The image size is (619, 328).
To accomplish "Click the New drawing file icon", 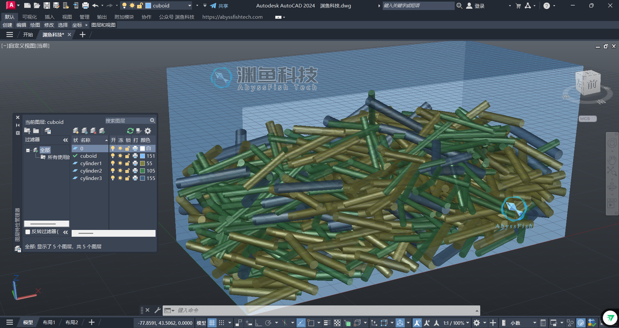I will 27,6.
